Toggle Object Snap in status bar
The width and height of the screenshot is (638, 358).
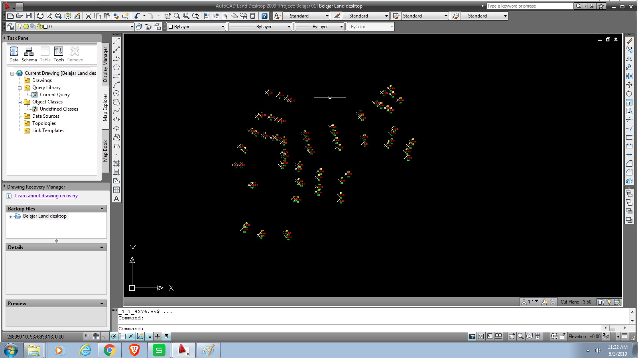[122, 336]
